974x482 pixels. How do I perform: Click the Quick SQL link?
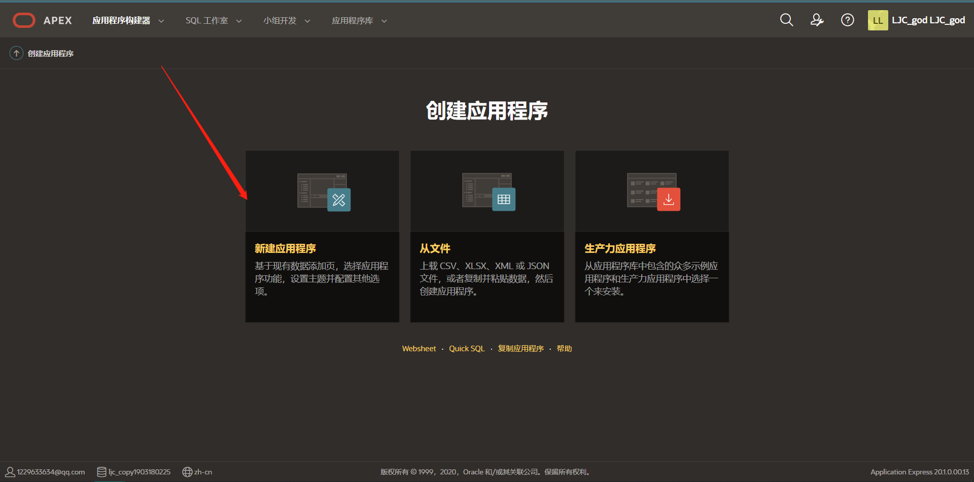467,348
